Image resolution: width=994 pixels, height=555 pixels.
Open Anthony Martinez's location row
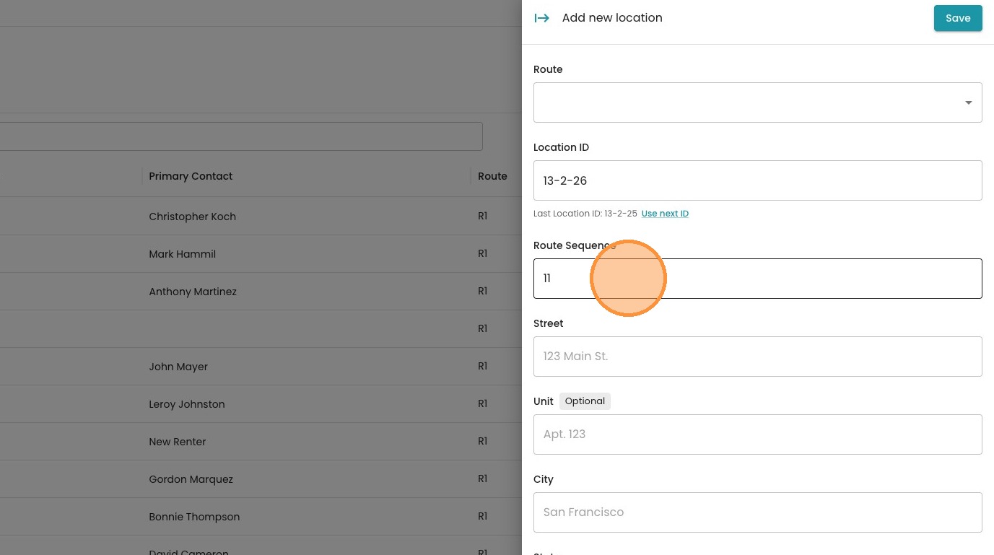pos(193,292)
